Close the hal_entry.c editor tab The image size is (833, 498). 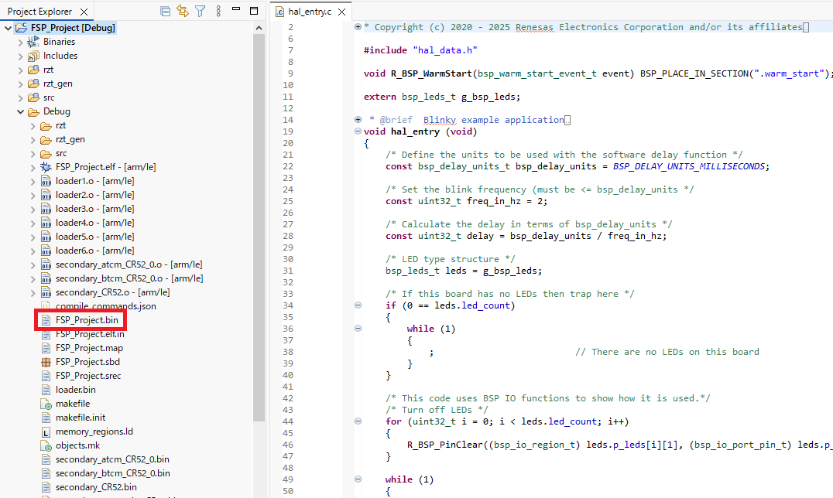pyautogui.click(x=343, y=11)
